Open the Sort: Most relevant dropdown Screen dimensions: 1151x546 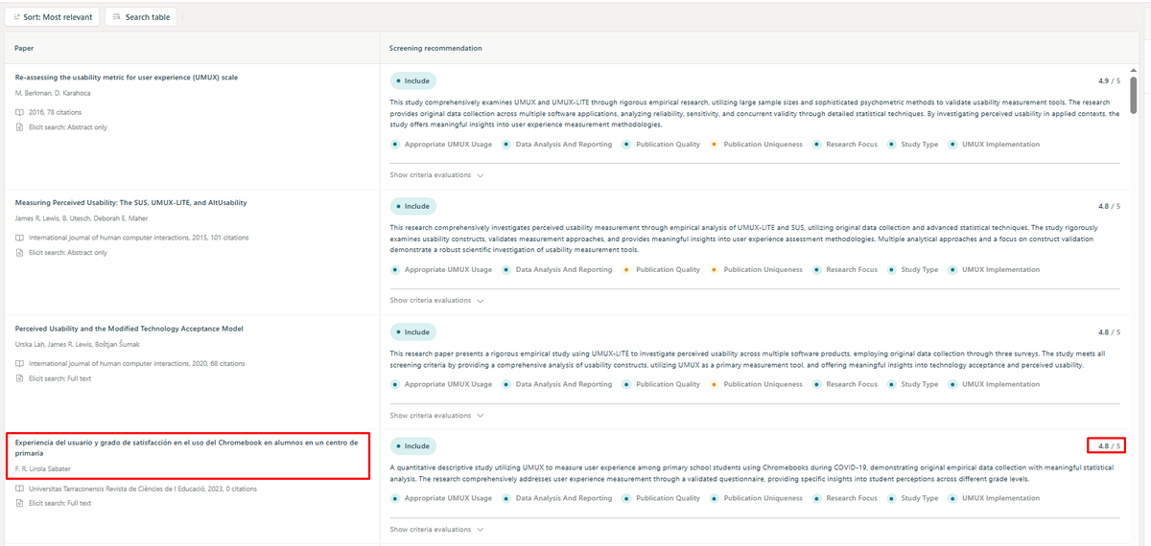click(x=52, y=17)
